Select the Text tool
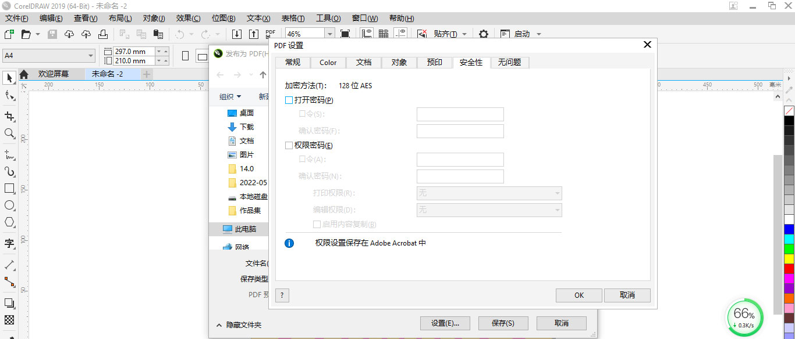This screenshot has width=795, height=339. (x=9, y=244)
